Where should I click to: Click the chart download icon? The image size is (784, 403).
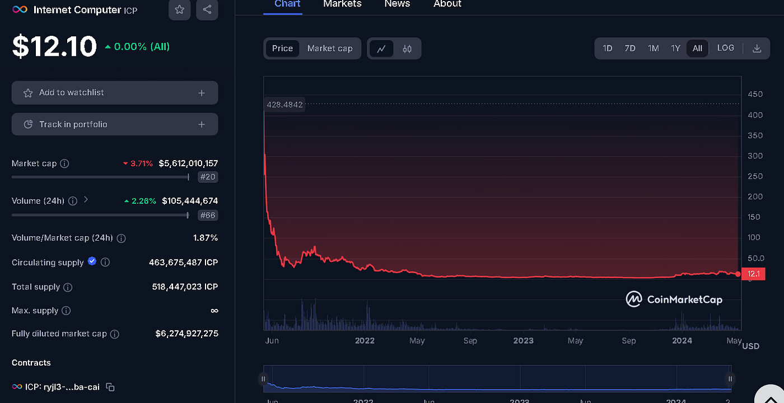click(757, 48)
